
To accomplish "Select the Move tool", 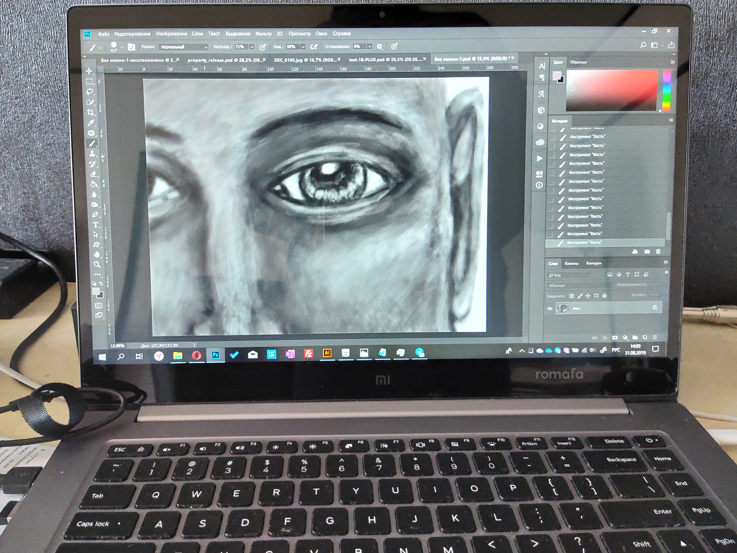I will pyautogui.click(x=89, y=71).
